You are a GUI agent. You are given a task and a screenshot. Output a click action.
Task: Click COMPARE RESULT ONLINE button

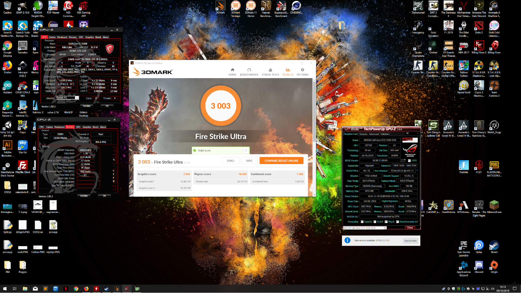(x=281, y=160)
